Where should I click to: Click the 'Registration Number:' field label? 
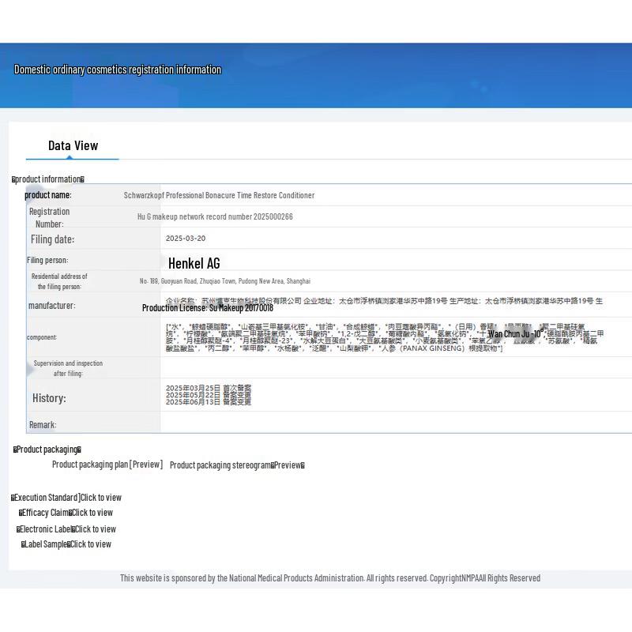tap(49, 218)
